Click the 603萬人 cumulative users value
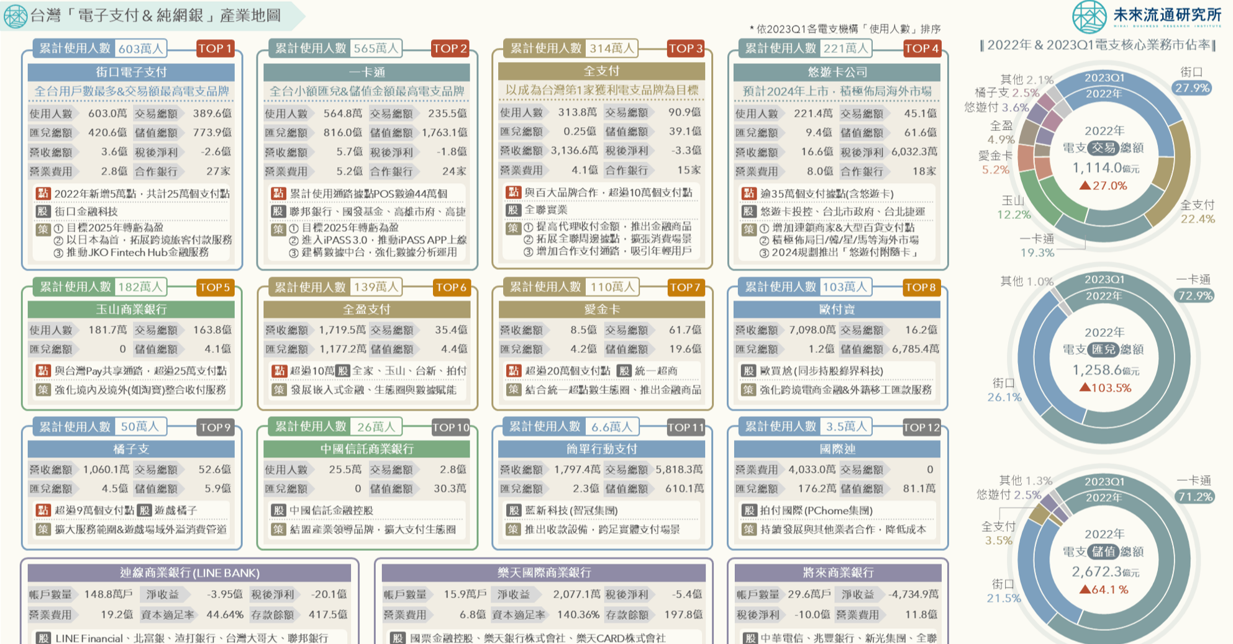Screen dimensions: 1233x644 (x=140, y=48)
